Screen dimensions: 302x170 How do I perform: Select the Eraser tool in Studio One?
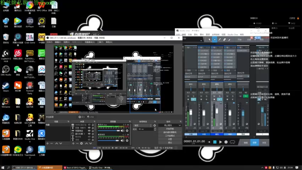point(224,40)
